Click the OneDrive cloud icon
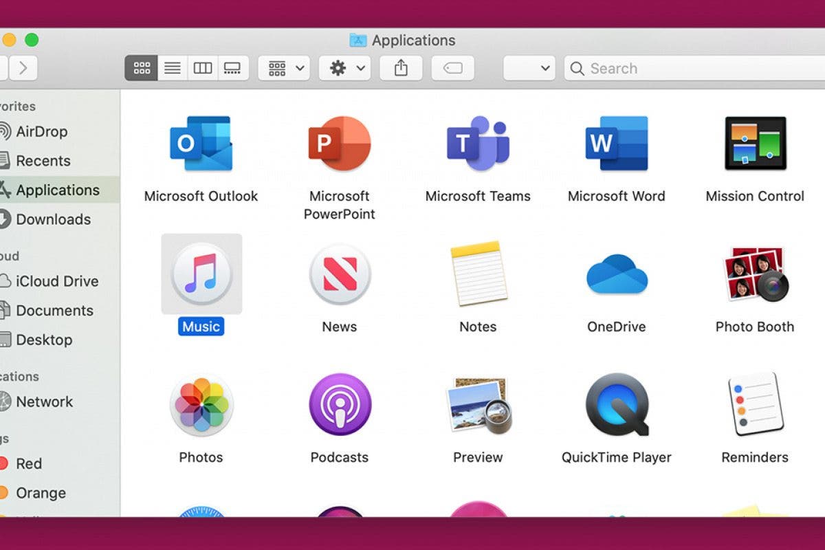Image resolution: width=825 pixels, height=550 pixels. pyautogui.click(x=617, y=274)
